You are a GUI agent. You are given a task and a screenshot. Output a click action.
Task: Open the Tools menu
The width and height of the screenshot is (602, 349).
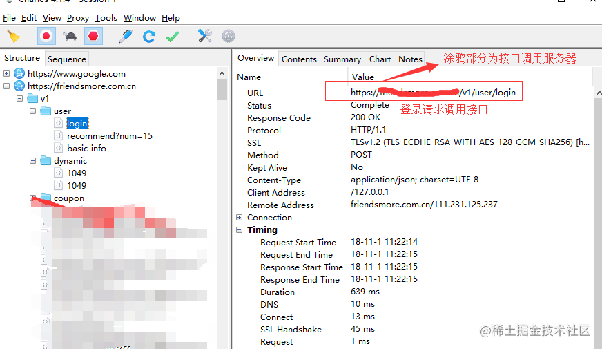106,18
